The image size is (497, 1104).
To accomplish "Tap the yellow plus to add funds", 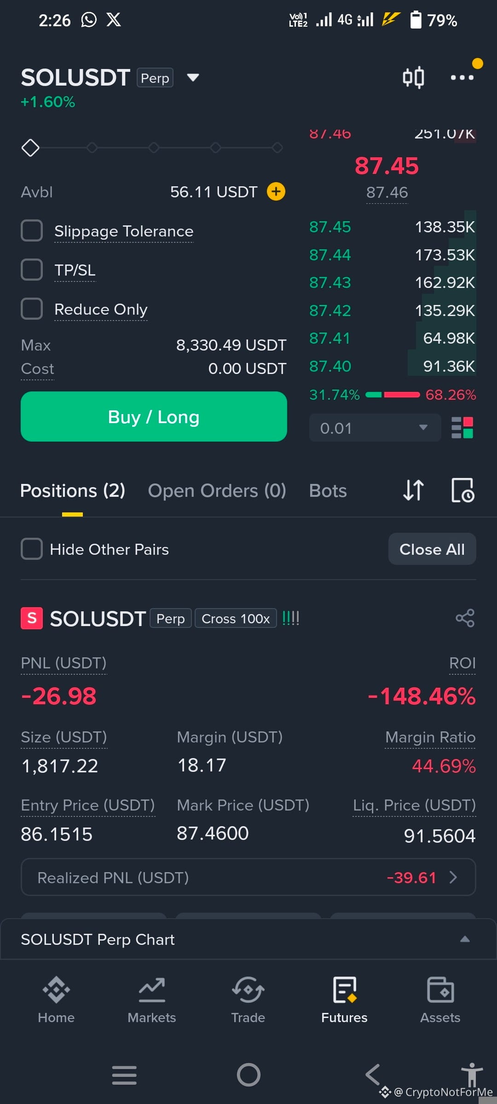I will tap(276, 191).
